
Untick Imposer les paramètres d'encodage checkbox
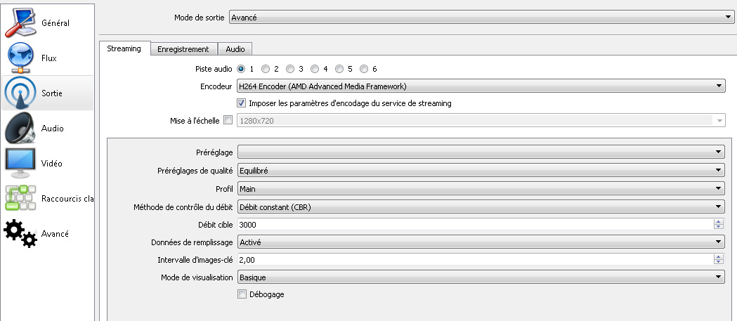point(242,103)
